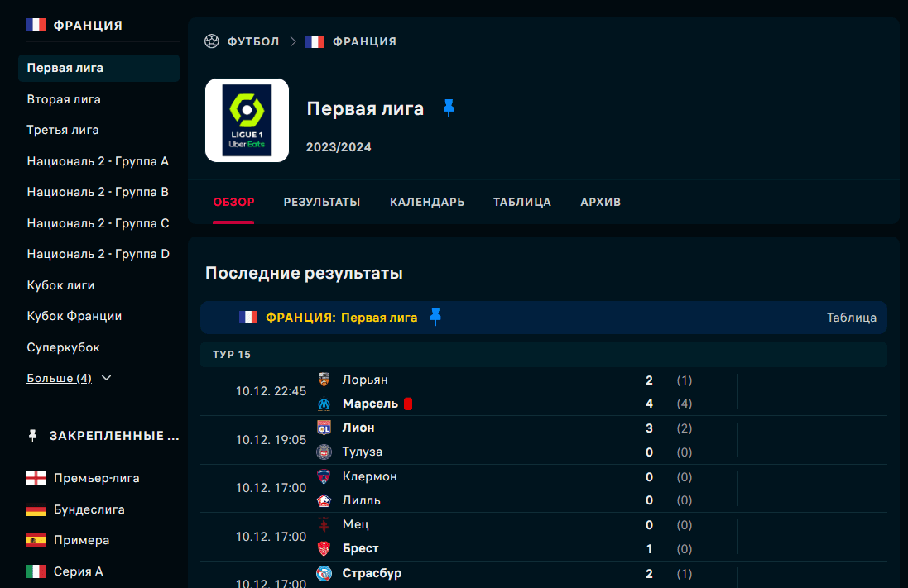Open the ТАБЛИЦА tab
908x588 pixels.
(x=522, y=202)
